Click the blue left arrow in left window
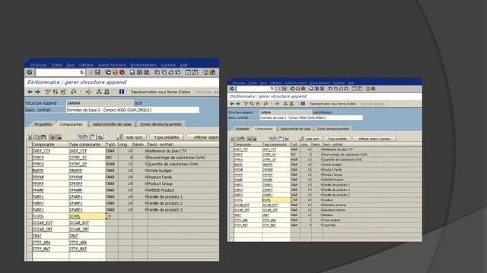The width and height of the screenshot is (487, 273). click(30, 92)
